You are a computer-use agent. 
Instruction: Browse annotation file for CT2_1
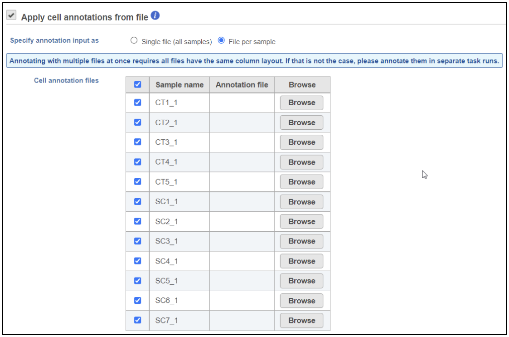point(302,123)
